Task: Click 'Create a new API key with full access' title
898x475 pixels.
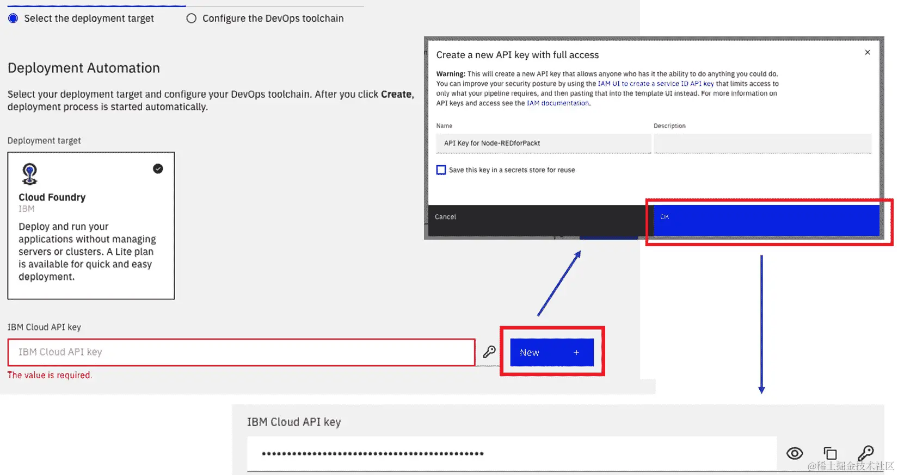Action: point(518,55)
